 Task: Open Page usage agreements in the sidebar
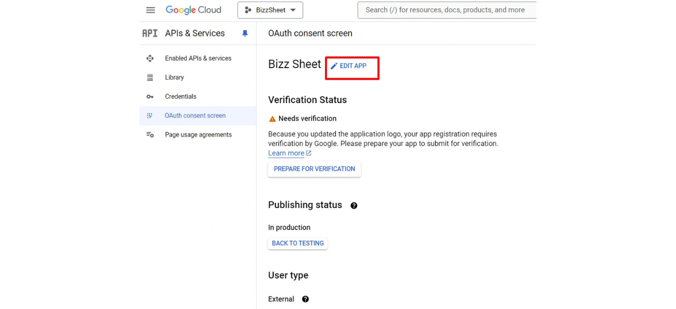[198, 135]
